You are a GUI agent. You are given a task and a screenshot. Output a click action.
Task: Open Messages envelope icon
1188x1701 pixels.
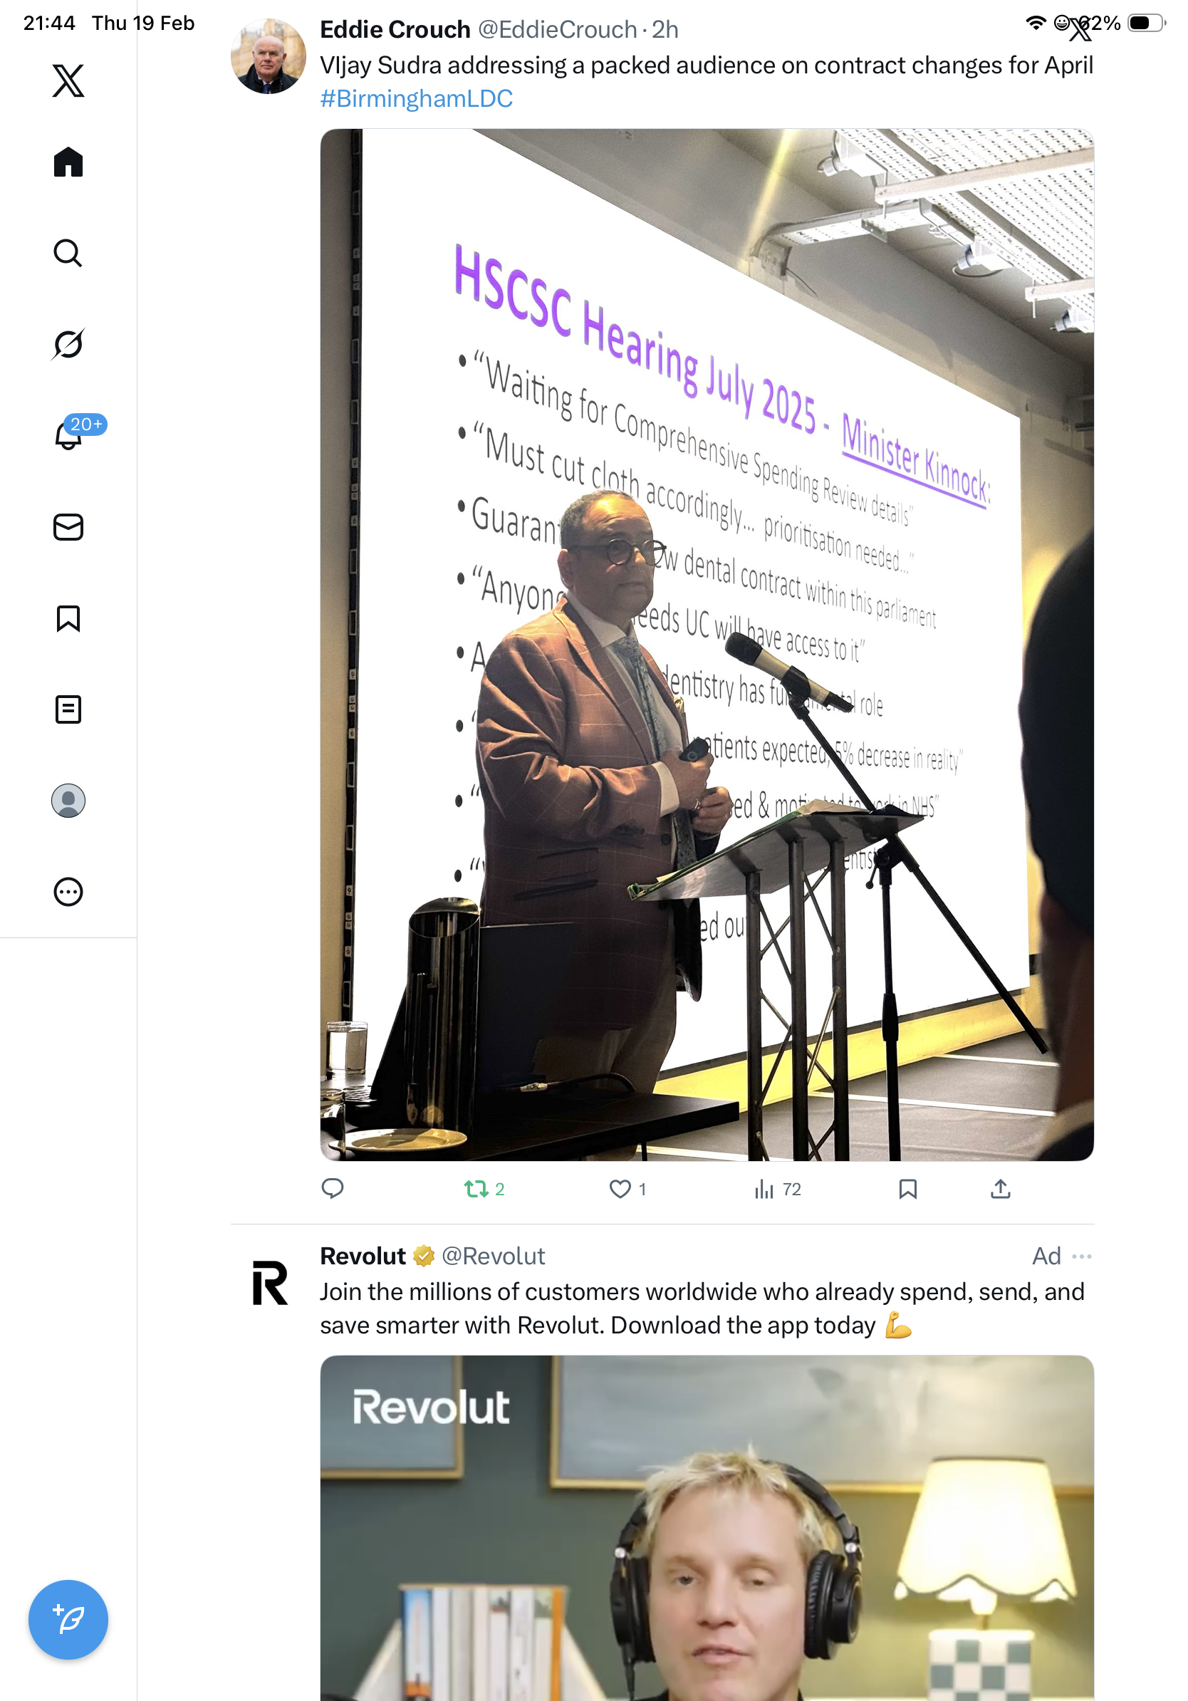[x=68, y=526]
